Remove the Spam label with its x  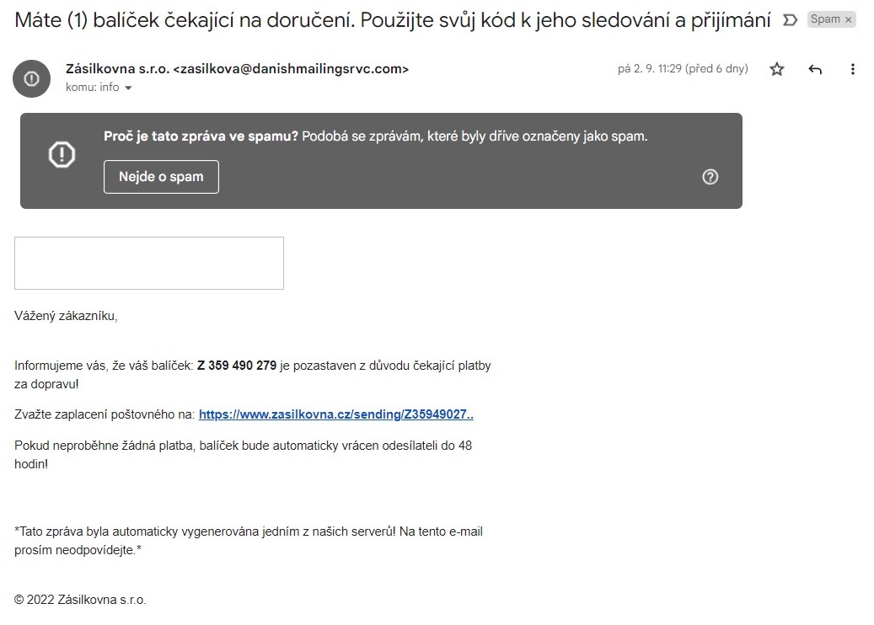point(848,19)
